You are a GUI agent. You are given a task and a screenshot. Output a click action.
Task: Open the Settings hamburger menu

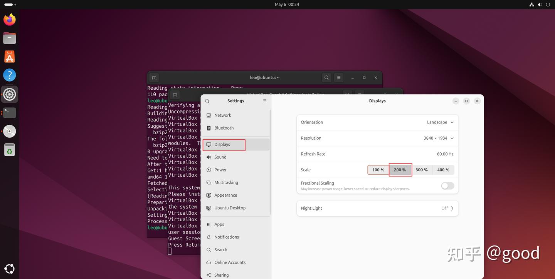coord(265,101)
